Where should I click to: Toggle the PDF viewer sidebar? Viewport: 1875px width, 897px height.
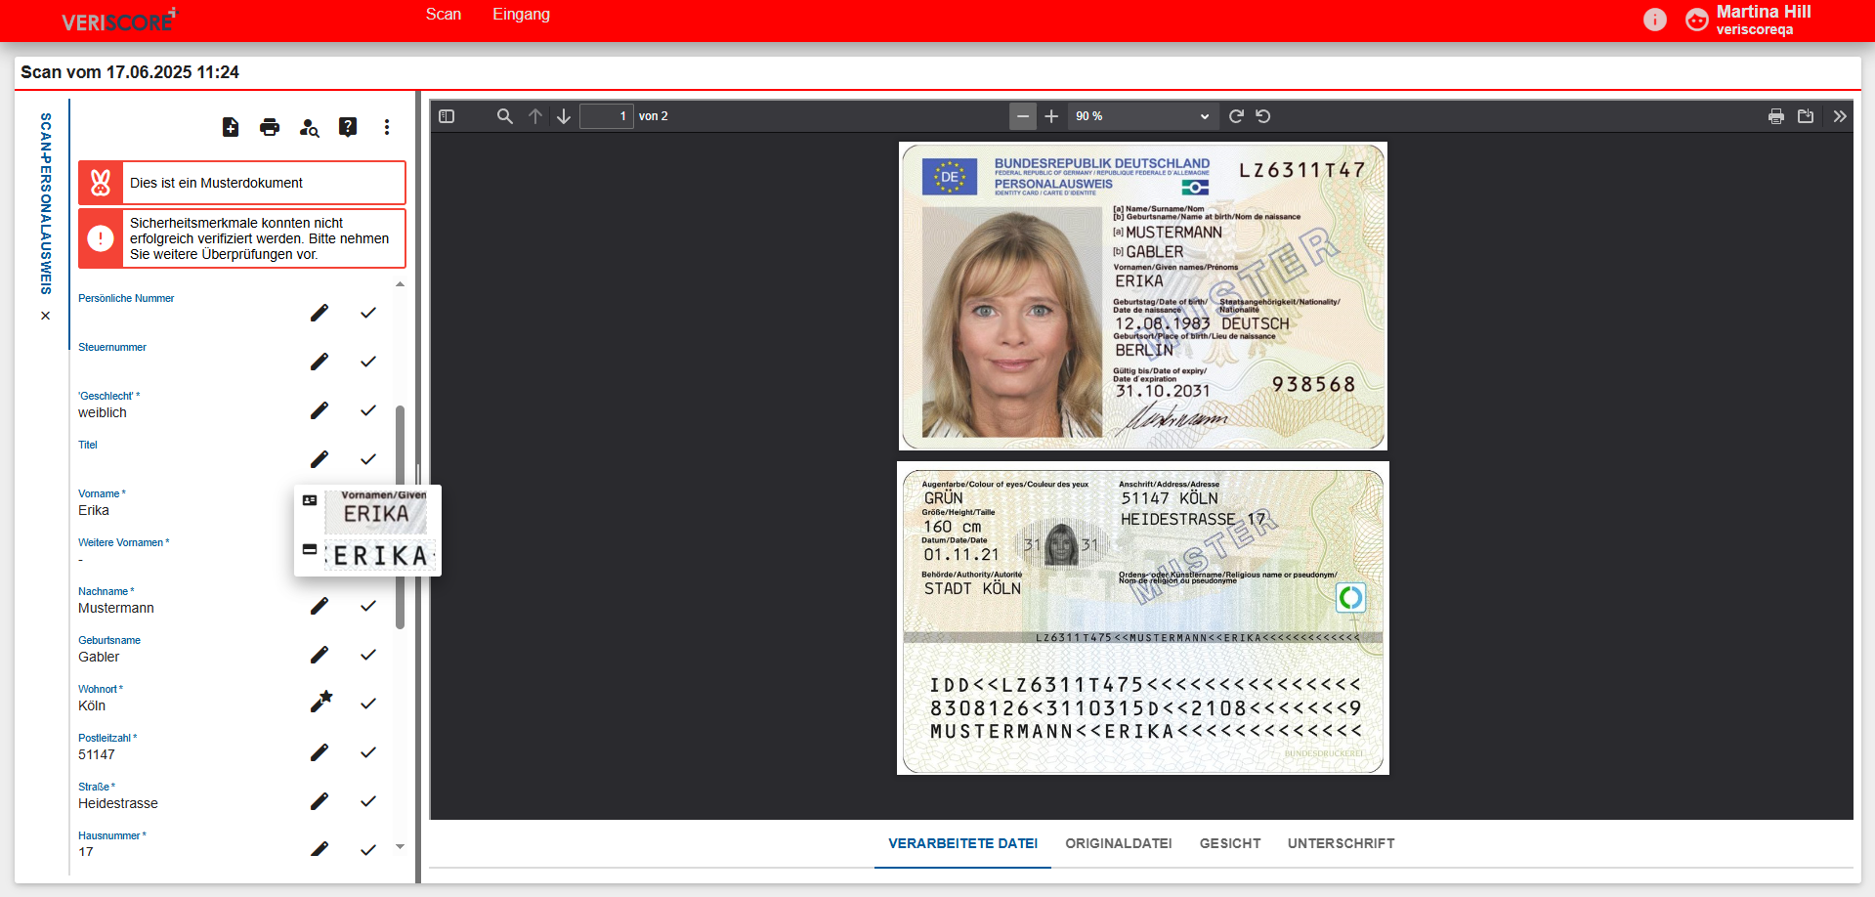click(447, 116)
